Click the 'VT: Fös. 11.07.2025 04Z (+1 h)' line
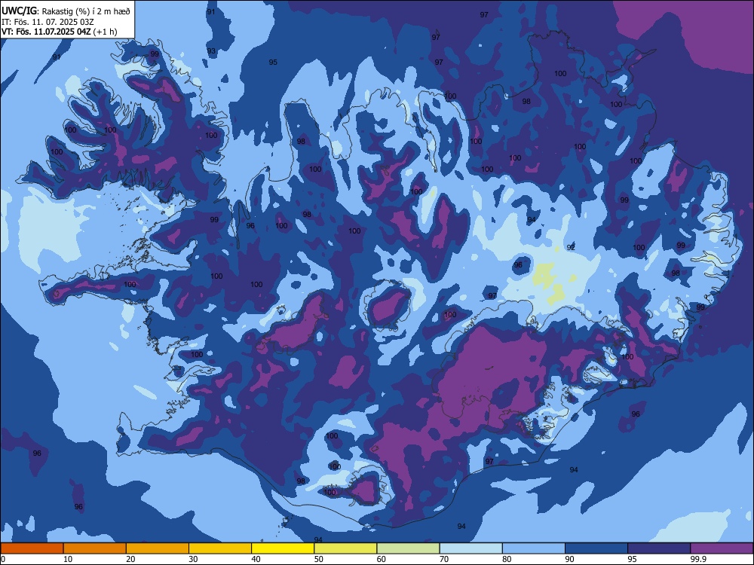The height and width of the screenshot is (565, 754). point(59,32)
